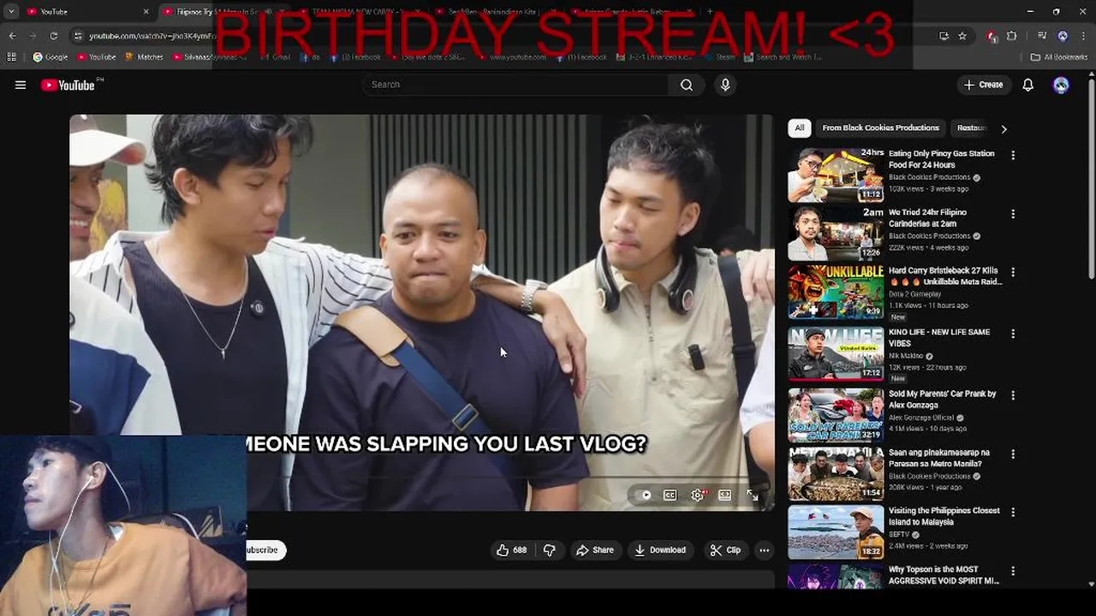Open the All Bookmarks folder
The image size is (1096, 616).
(1059, 57)
